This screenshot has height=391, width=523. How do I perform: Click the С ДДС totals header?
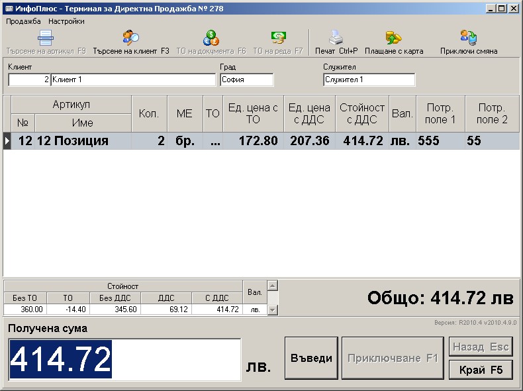tap(217, 298)
